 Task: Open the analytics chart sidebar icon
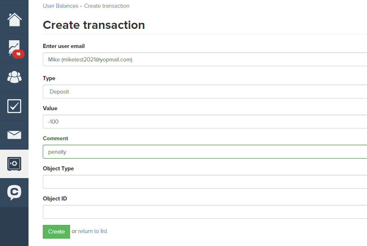(x=14, y=48)
